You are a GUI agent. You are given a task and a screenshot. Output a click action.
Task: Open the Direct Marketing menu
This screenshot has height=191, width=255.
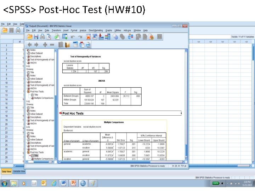(x=96, y=30)
